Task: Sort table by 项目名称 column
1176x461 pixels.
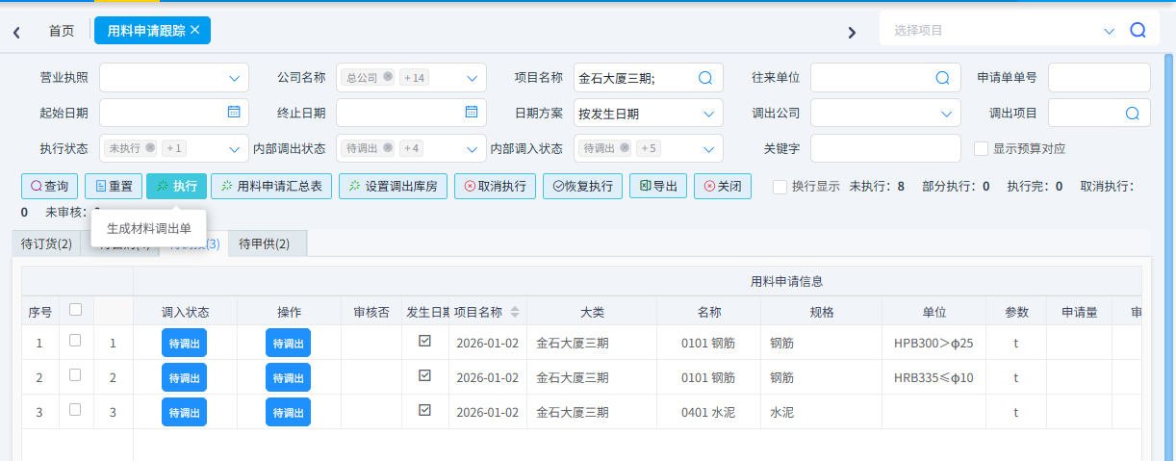Action: 515,312
